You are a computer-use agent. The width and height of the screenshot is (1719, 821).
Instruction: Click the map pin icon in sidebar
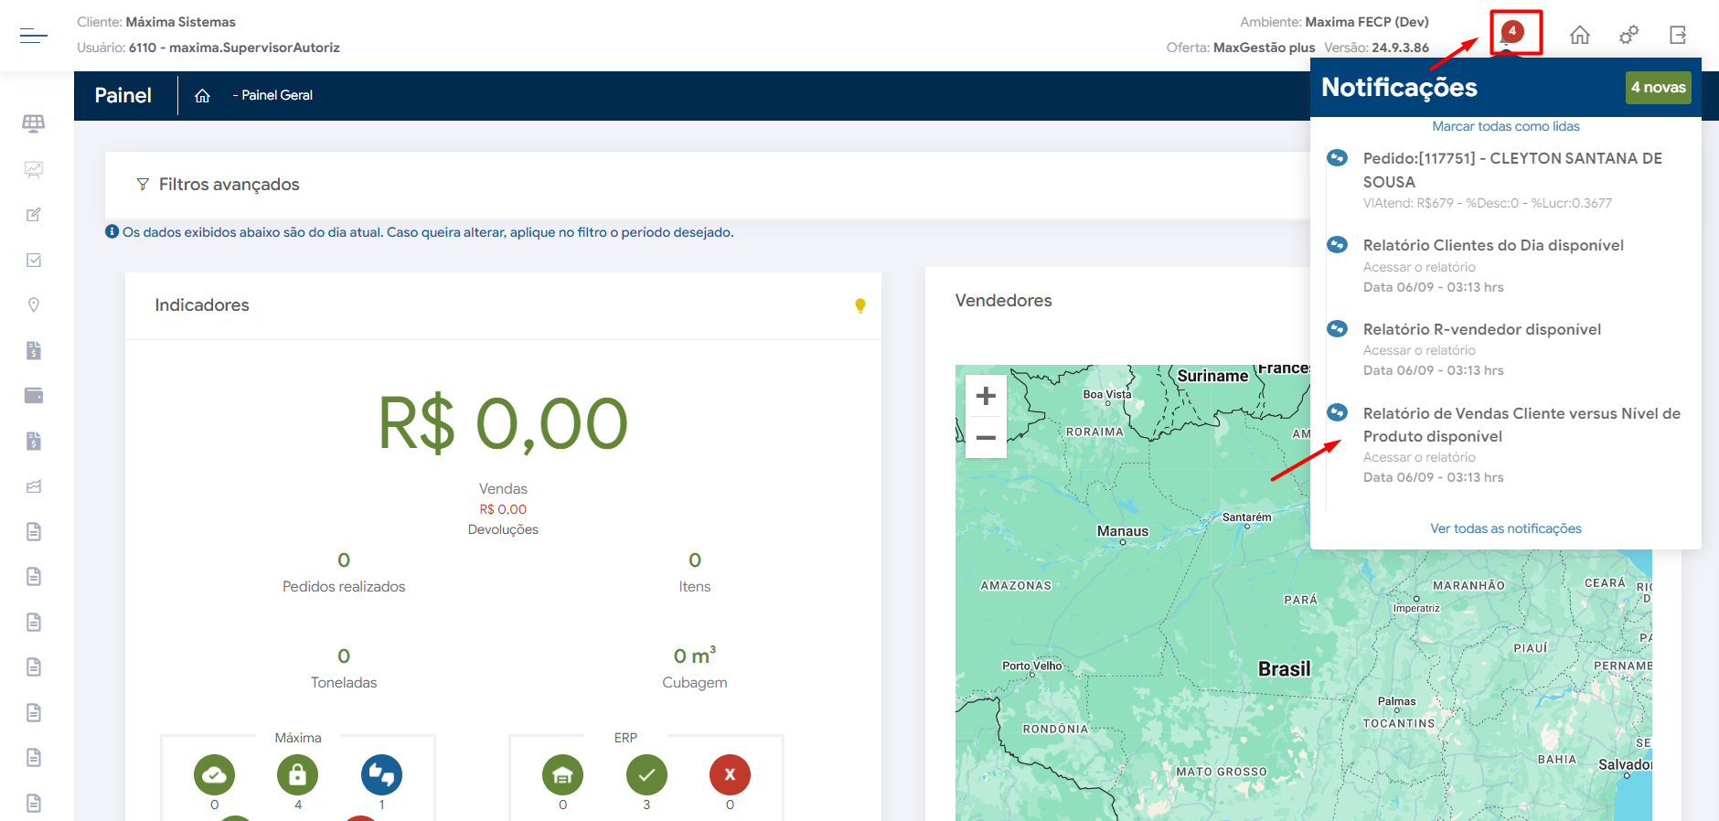(x=34, y=305)
